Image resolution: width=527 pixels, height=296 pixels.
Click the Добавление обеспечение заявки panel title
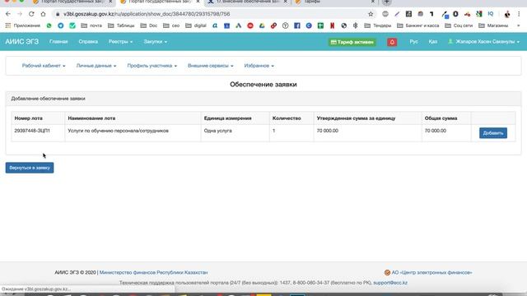pyautogui.click(x=48, y=99)
